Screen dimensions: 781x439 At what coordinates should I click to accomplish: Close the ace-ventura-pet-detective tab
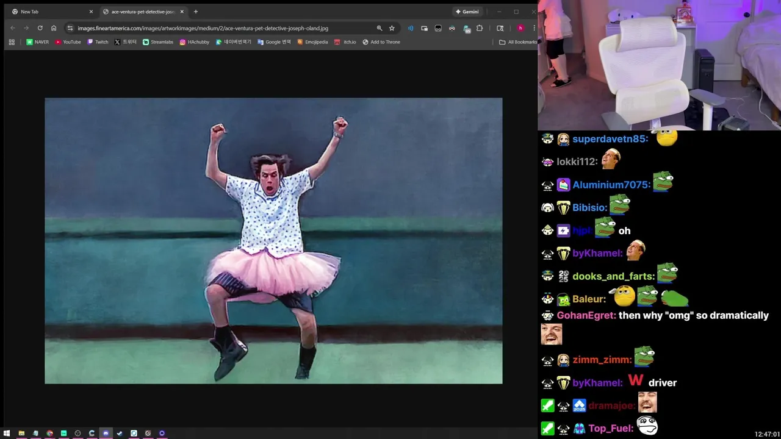(x=182, y=12)
